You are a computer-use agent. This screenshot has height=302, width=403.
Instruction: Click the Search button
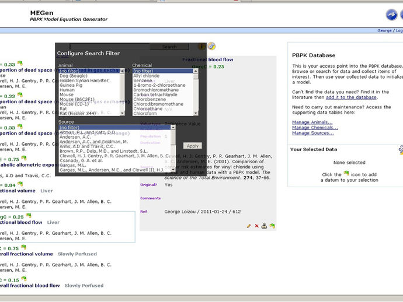pos(169,47)
